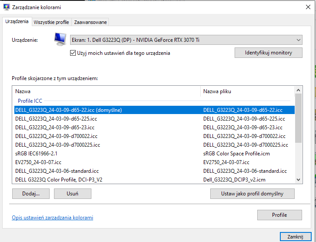Screen dimensions: 316x242
Task: Click 'Ustaw jako profil domyślny' button
Action: coord(252,194)
